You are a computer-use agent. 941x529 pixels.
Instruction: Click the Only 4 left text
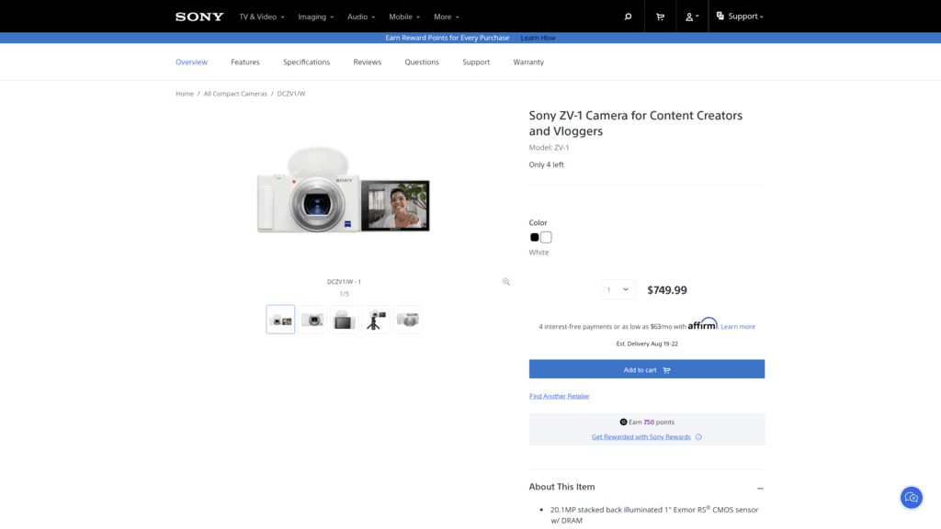546,165
